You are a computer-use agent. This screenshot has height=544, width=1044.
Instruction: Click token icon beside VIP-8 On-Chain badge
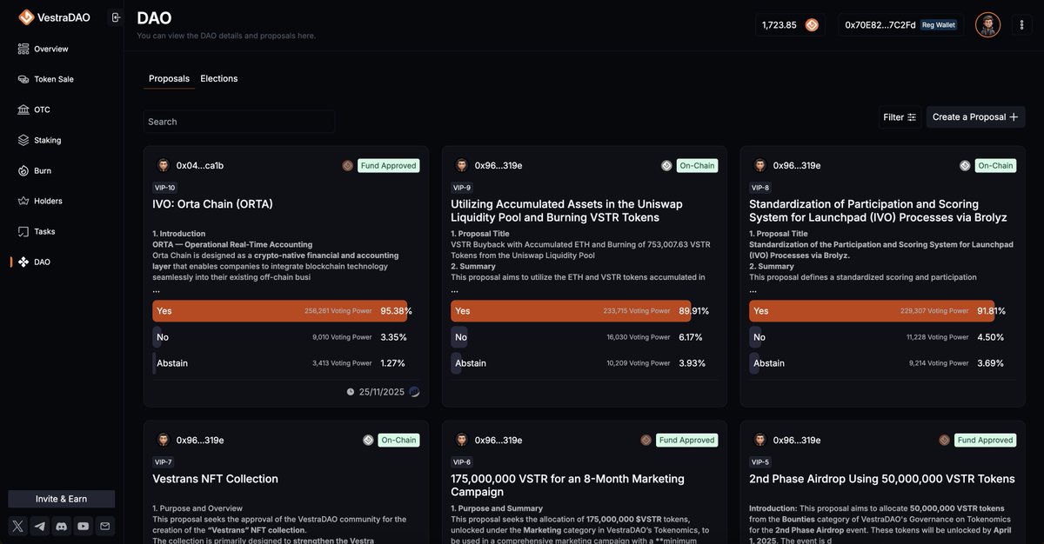[965, 165]
